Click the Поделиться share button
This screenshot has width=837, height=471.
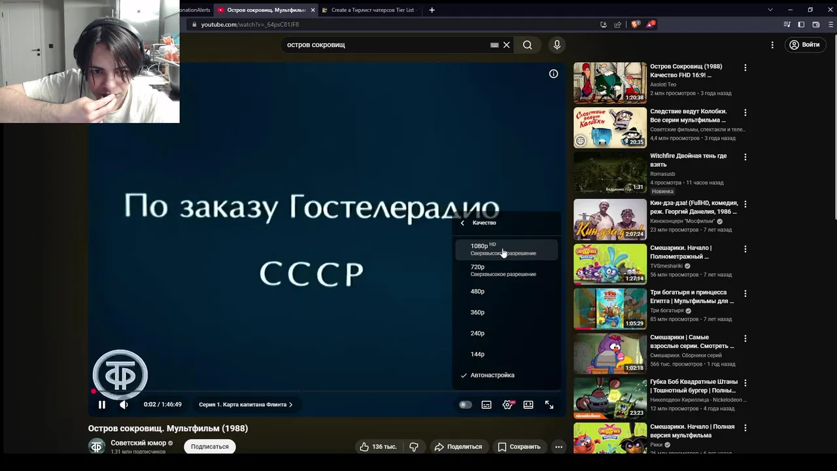pos(458,447)
